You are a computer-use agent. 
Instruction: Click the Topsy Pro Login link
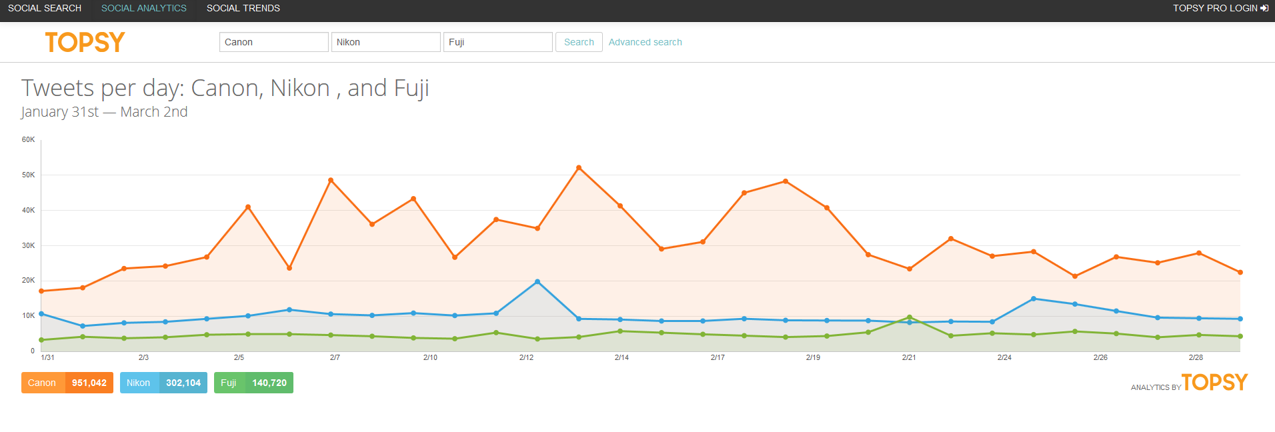point(1214,8)
